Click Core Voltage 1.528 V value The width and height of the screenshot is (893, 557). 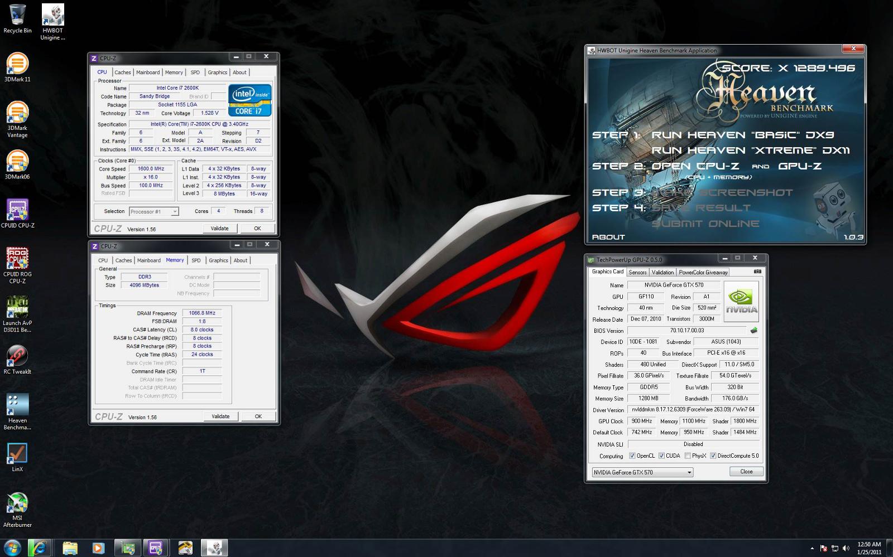tap(209, 113)
